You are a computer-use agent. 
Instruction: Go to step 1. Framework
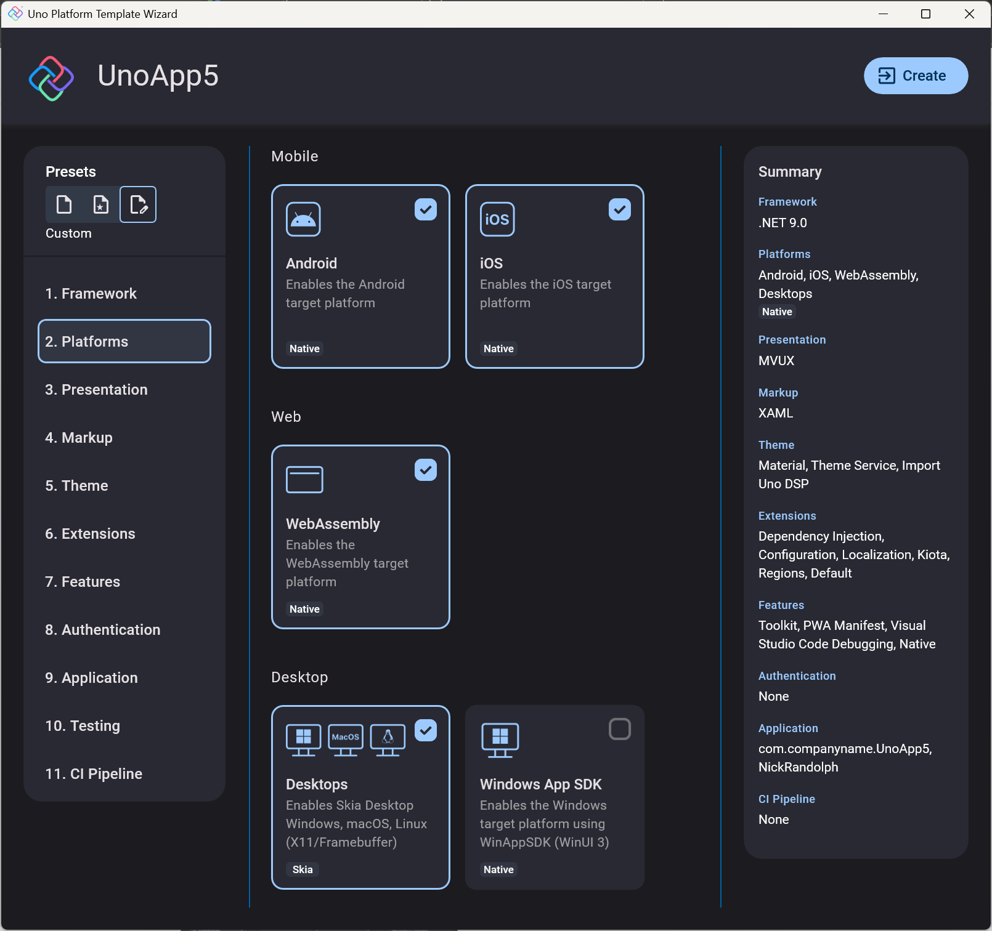pos(124,294)
